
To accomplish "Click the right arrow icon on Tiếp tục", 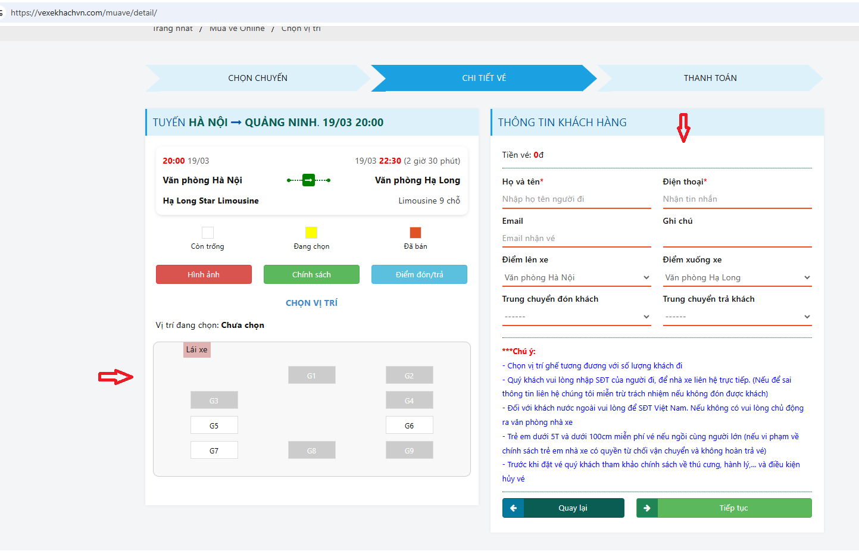I will [x=647, y=508].
